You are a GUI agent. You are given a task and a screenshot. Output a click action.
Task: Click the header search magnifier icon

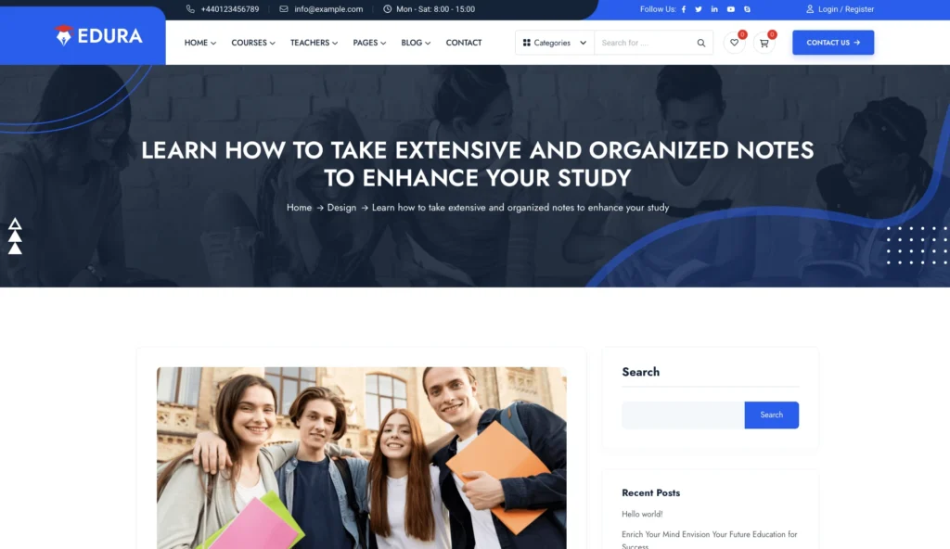(x=701, y=43)
